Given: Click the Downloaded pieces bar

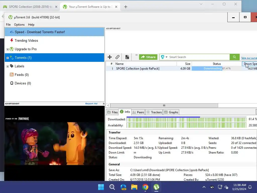Looking at the screenshot, I should coord(186,119).
